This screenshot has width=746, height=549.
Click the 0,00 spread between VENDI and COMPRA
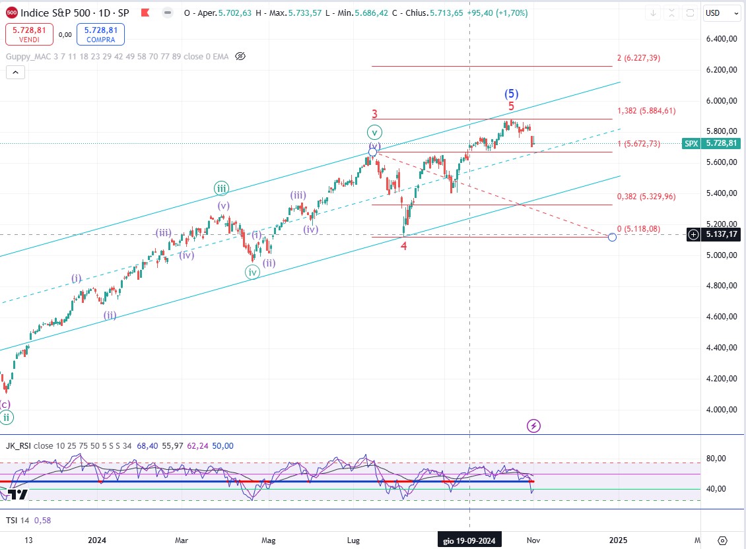click(x=65, y=34)
